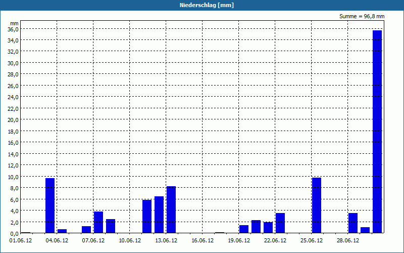Click the chart title Niederschlag [mm]

pyautogui.click(x=207, y=5)
